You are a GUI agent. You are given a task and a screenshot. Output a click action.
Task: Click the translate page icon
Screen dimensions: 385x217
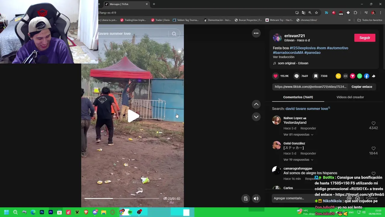(x=303, y=13)
